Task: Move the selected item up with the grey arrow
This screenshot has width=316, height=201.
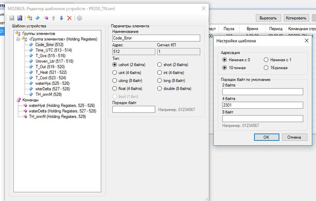Action: click(54, 18)
